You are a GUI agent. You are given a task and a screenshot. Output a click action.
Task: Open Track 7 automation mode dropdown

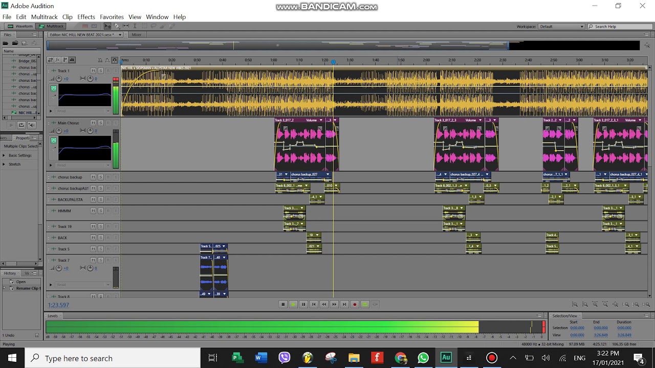(83, 285)
